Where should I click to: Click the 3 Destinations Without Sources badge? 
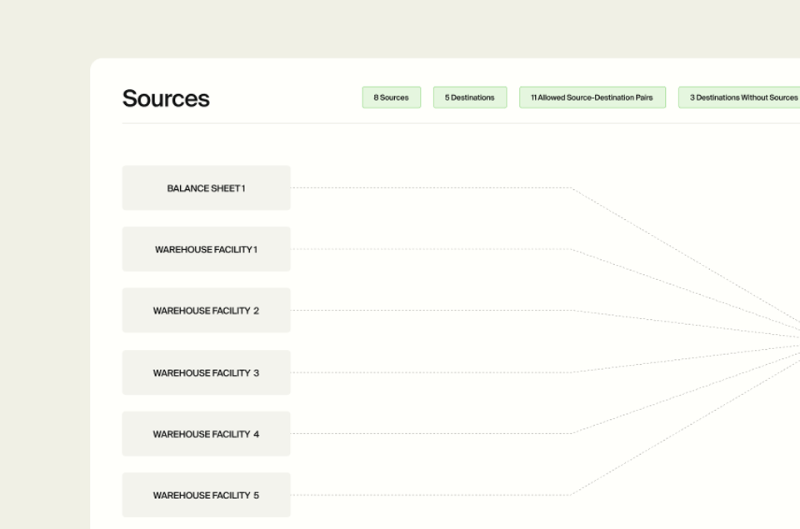click(739, 97)
